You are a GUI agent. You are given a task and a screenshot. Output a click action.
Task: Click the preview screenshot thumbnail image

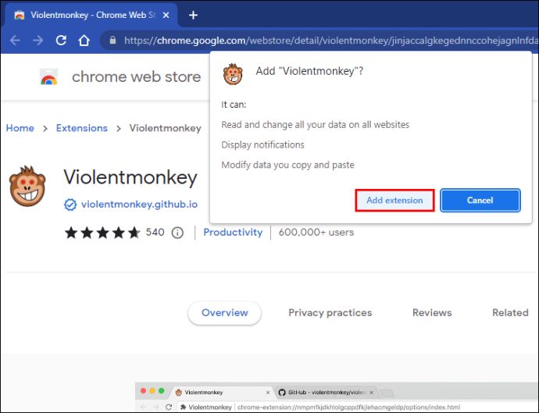point(337,397)
